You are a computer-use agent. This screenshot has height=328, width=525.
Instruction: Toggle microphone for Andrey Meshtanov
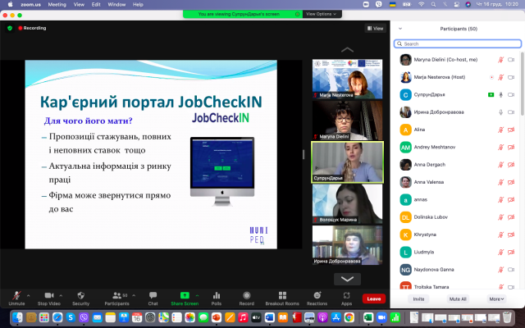(x=500, y=147)
